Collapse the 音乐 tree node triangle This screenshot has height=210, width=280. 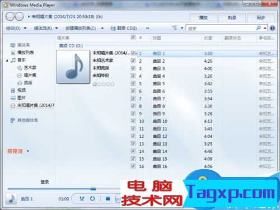[x=7, y=60]
